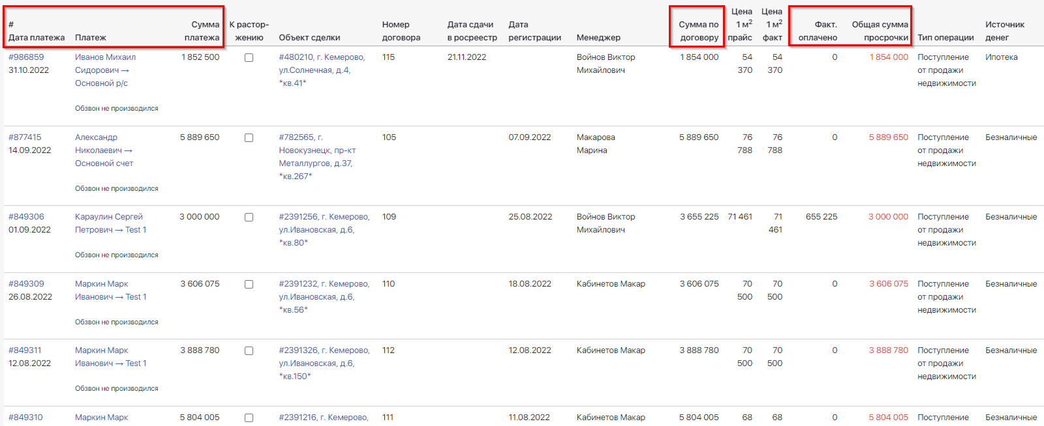Open payment link #877415
Viewport: 1044px width, 426px height.
[x=25, y=137]
